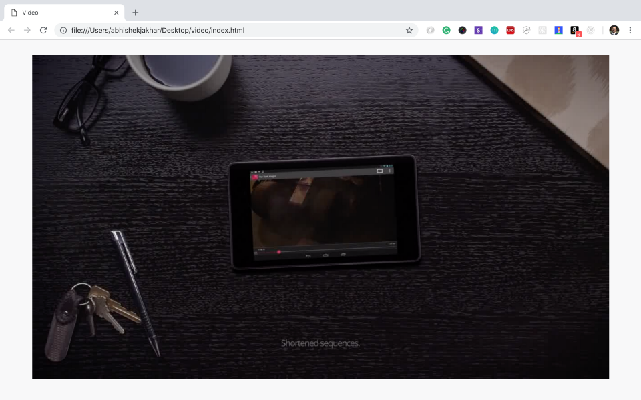
Task: Click the address bar with index.html URL
Action: pyautogui.click(x=234, y=30)
